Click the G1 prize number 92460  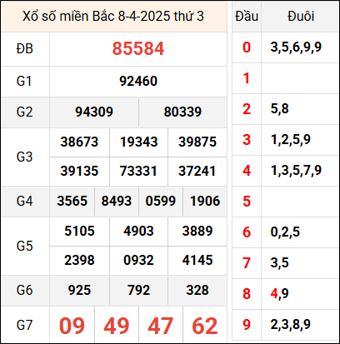138,81
